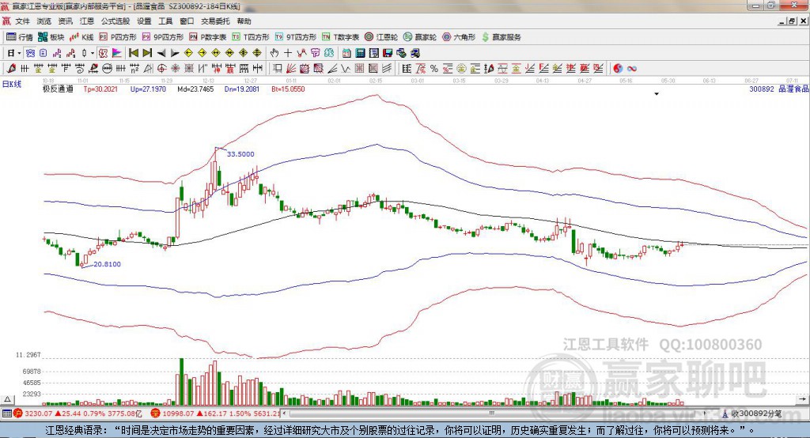
Task: Select the circled horizontal-line tool
Action: point(108,68)
